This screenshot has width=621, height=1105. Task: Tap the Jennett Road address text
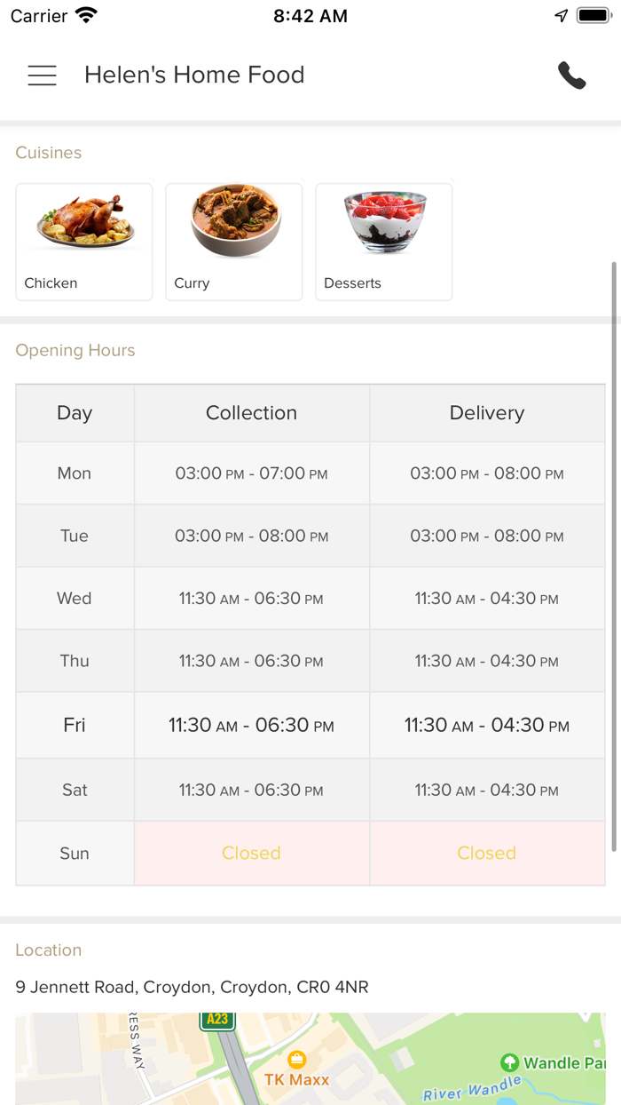point(192,987)
